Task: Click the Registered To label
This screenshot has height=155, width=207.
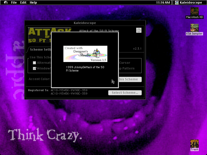Action: [x=38, y=90]
